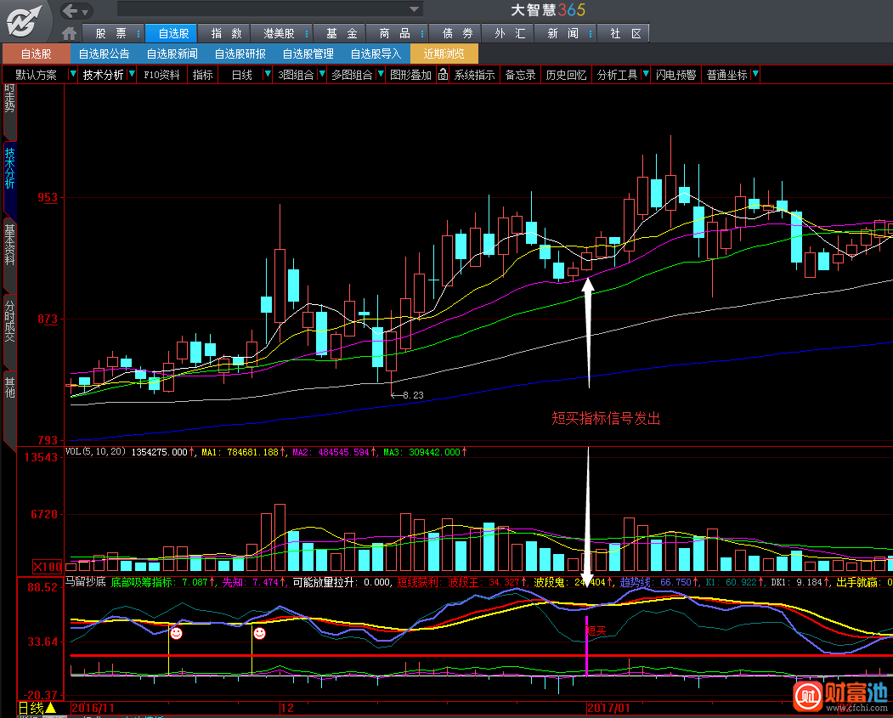Open the 近期浏览 tab
The width and height of the screenshot is (893, 718).
[444, 54]
